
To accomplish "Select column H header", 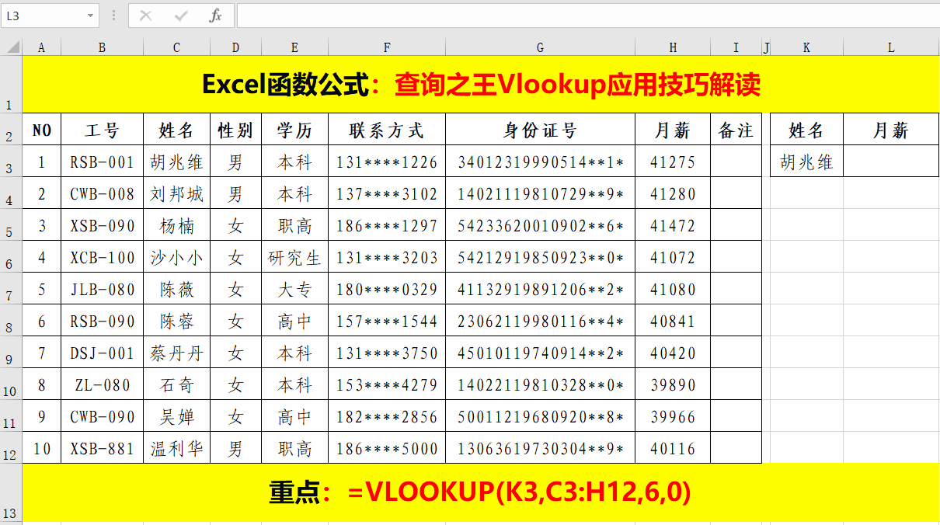I will tap(673, 48).
